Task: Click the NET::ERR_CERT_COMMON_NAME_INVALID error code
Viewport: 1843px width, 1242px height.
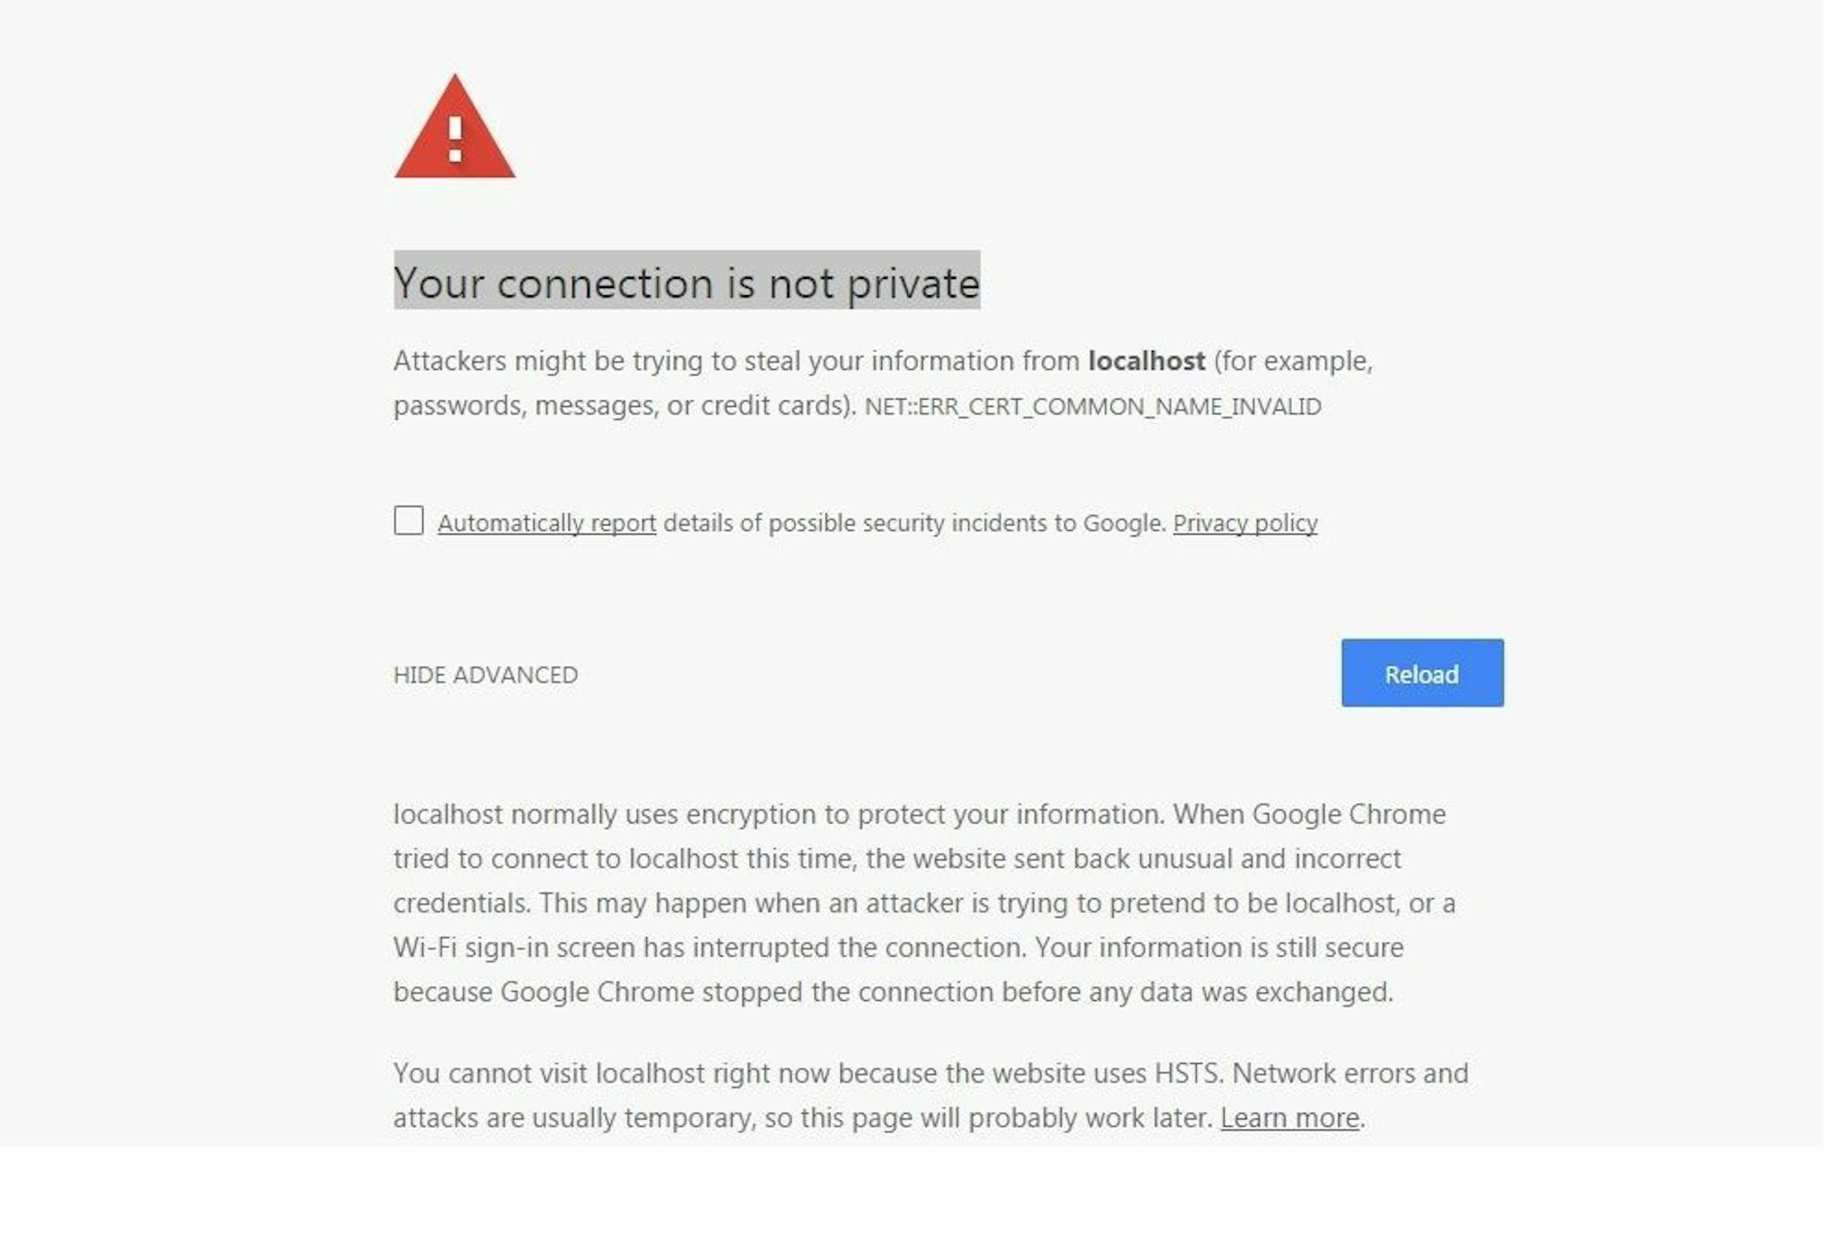Action: point(1094,406)
